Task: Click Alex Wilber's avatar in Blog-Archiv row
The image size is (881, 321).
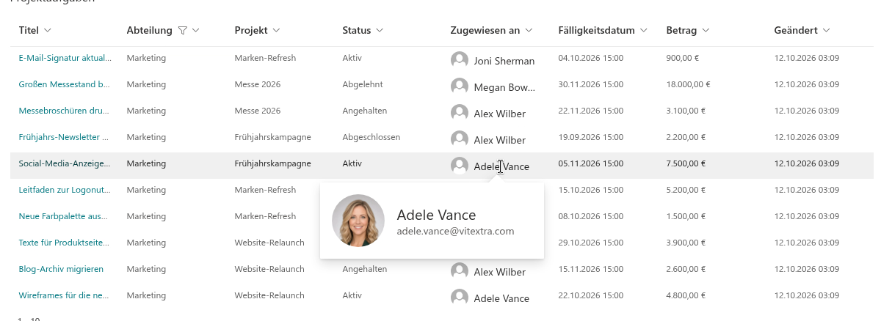Action: [460, 271]
